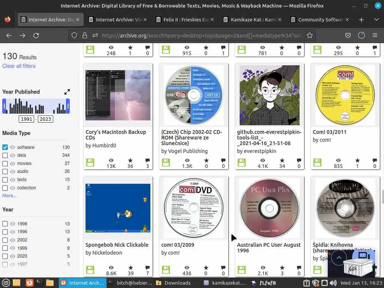Click left handle of year range slider
Screen dimensions: 384x288
[4, 106]
